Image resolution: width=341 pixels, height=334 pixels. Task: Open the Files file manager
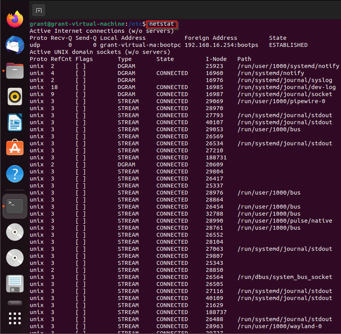pyautogui.click(x=14, y=70)
